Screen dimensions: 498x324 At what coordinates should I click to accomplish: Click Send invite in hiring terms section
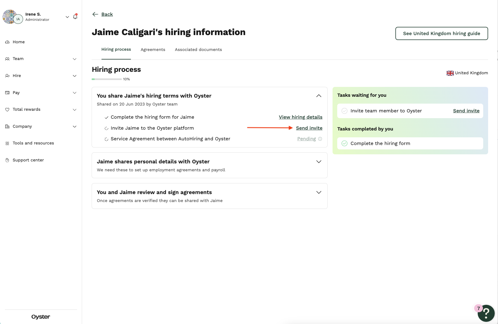coord(309,128)
